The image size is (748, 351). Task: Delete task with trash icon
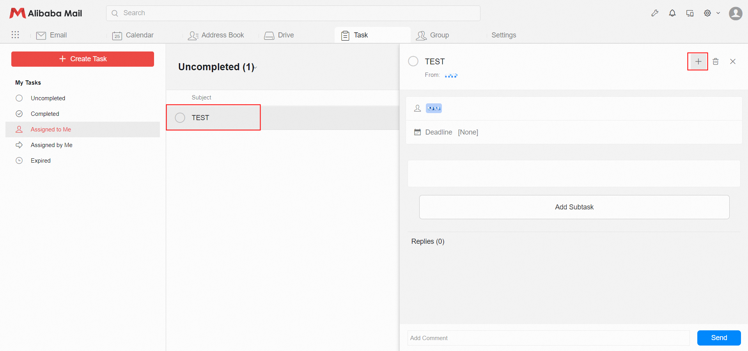pos(716,62)
